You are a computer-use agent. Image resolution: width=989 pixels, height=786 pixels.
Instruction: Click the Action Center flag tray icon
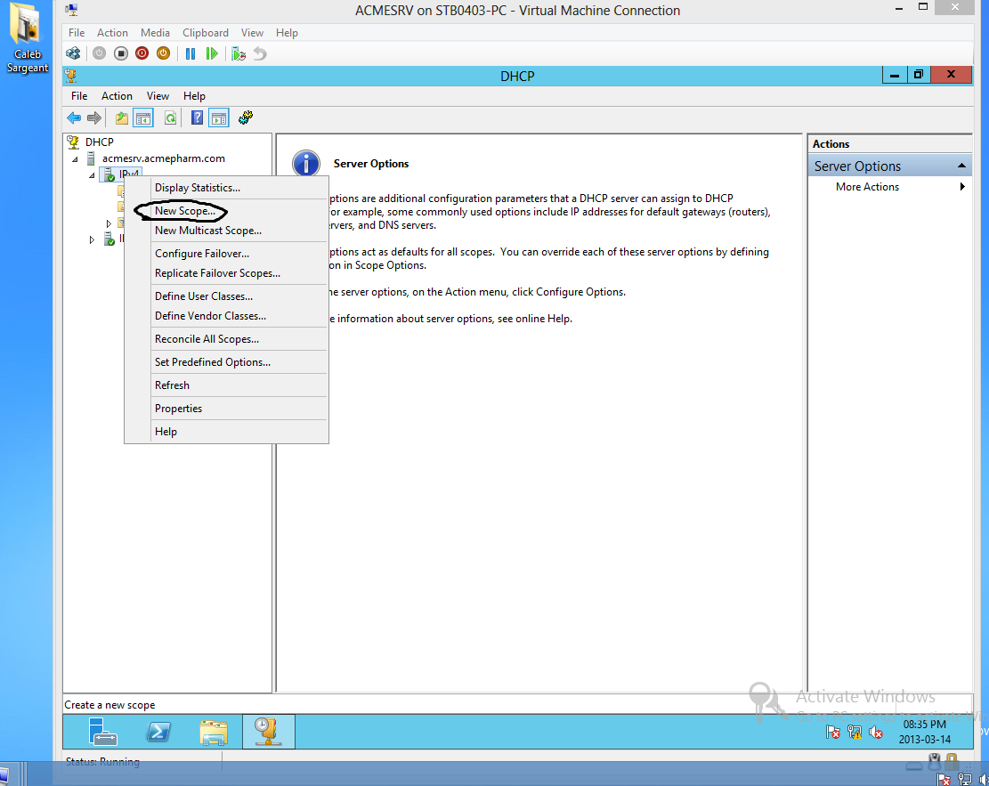coord(833,733)
